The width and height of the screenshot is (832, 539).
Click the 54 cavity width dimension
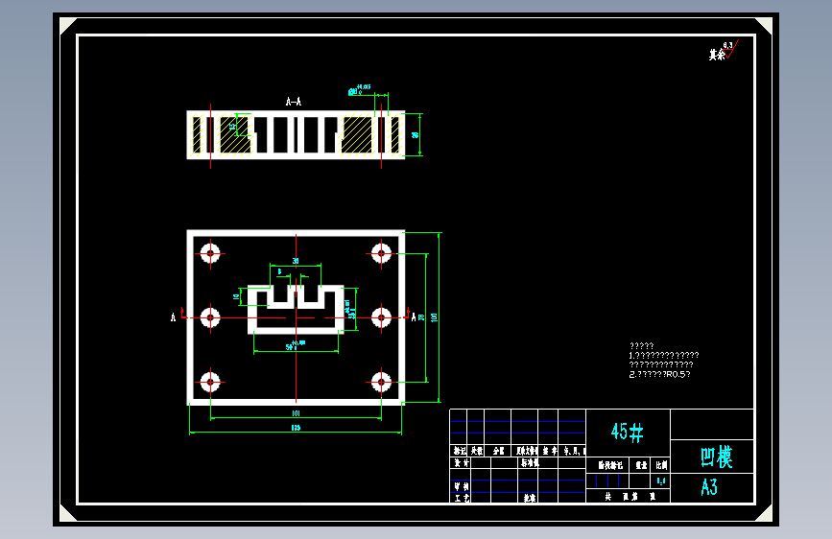pyautogui.click(x=295, y=346)
